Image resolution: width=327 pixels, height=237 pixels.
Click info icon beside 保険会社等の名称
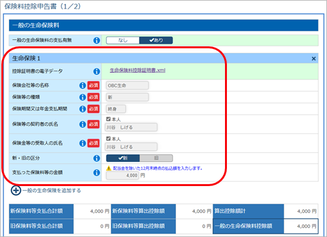point(82,86)
